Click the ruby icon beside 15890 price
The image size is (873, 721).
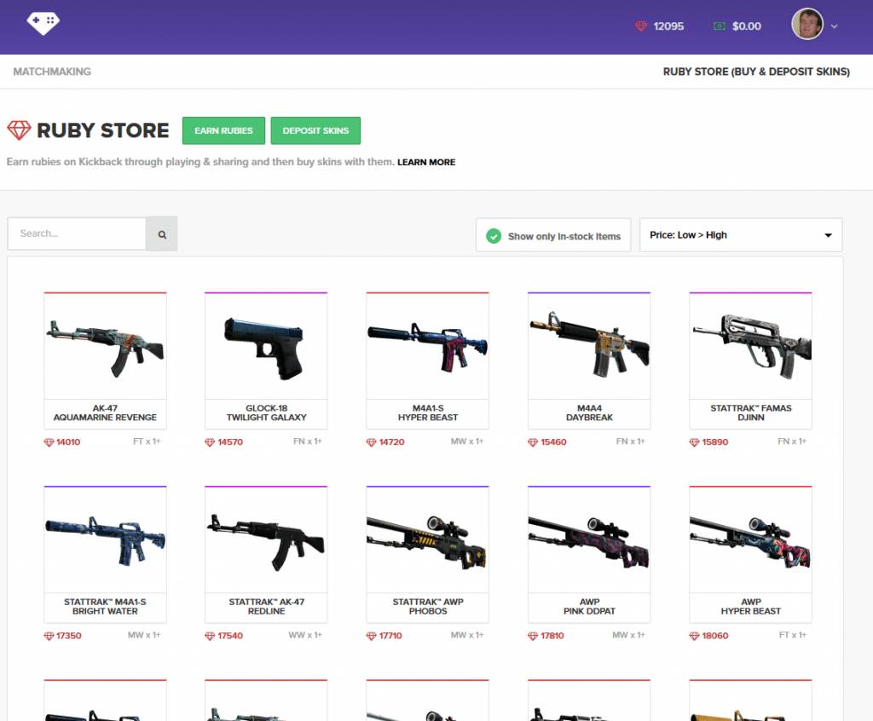pyautogui.click(x=694, y=442)
